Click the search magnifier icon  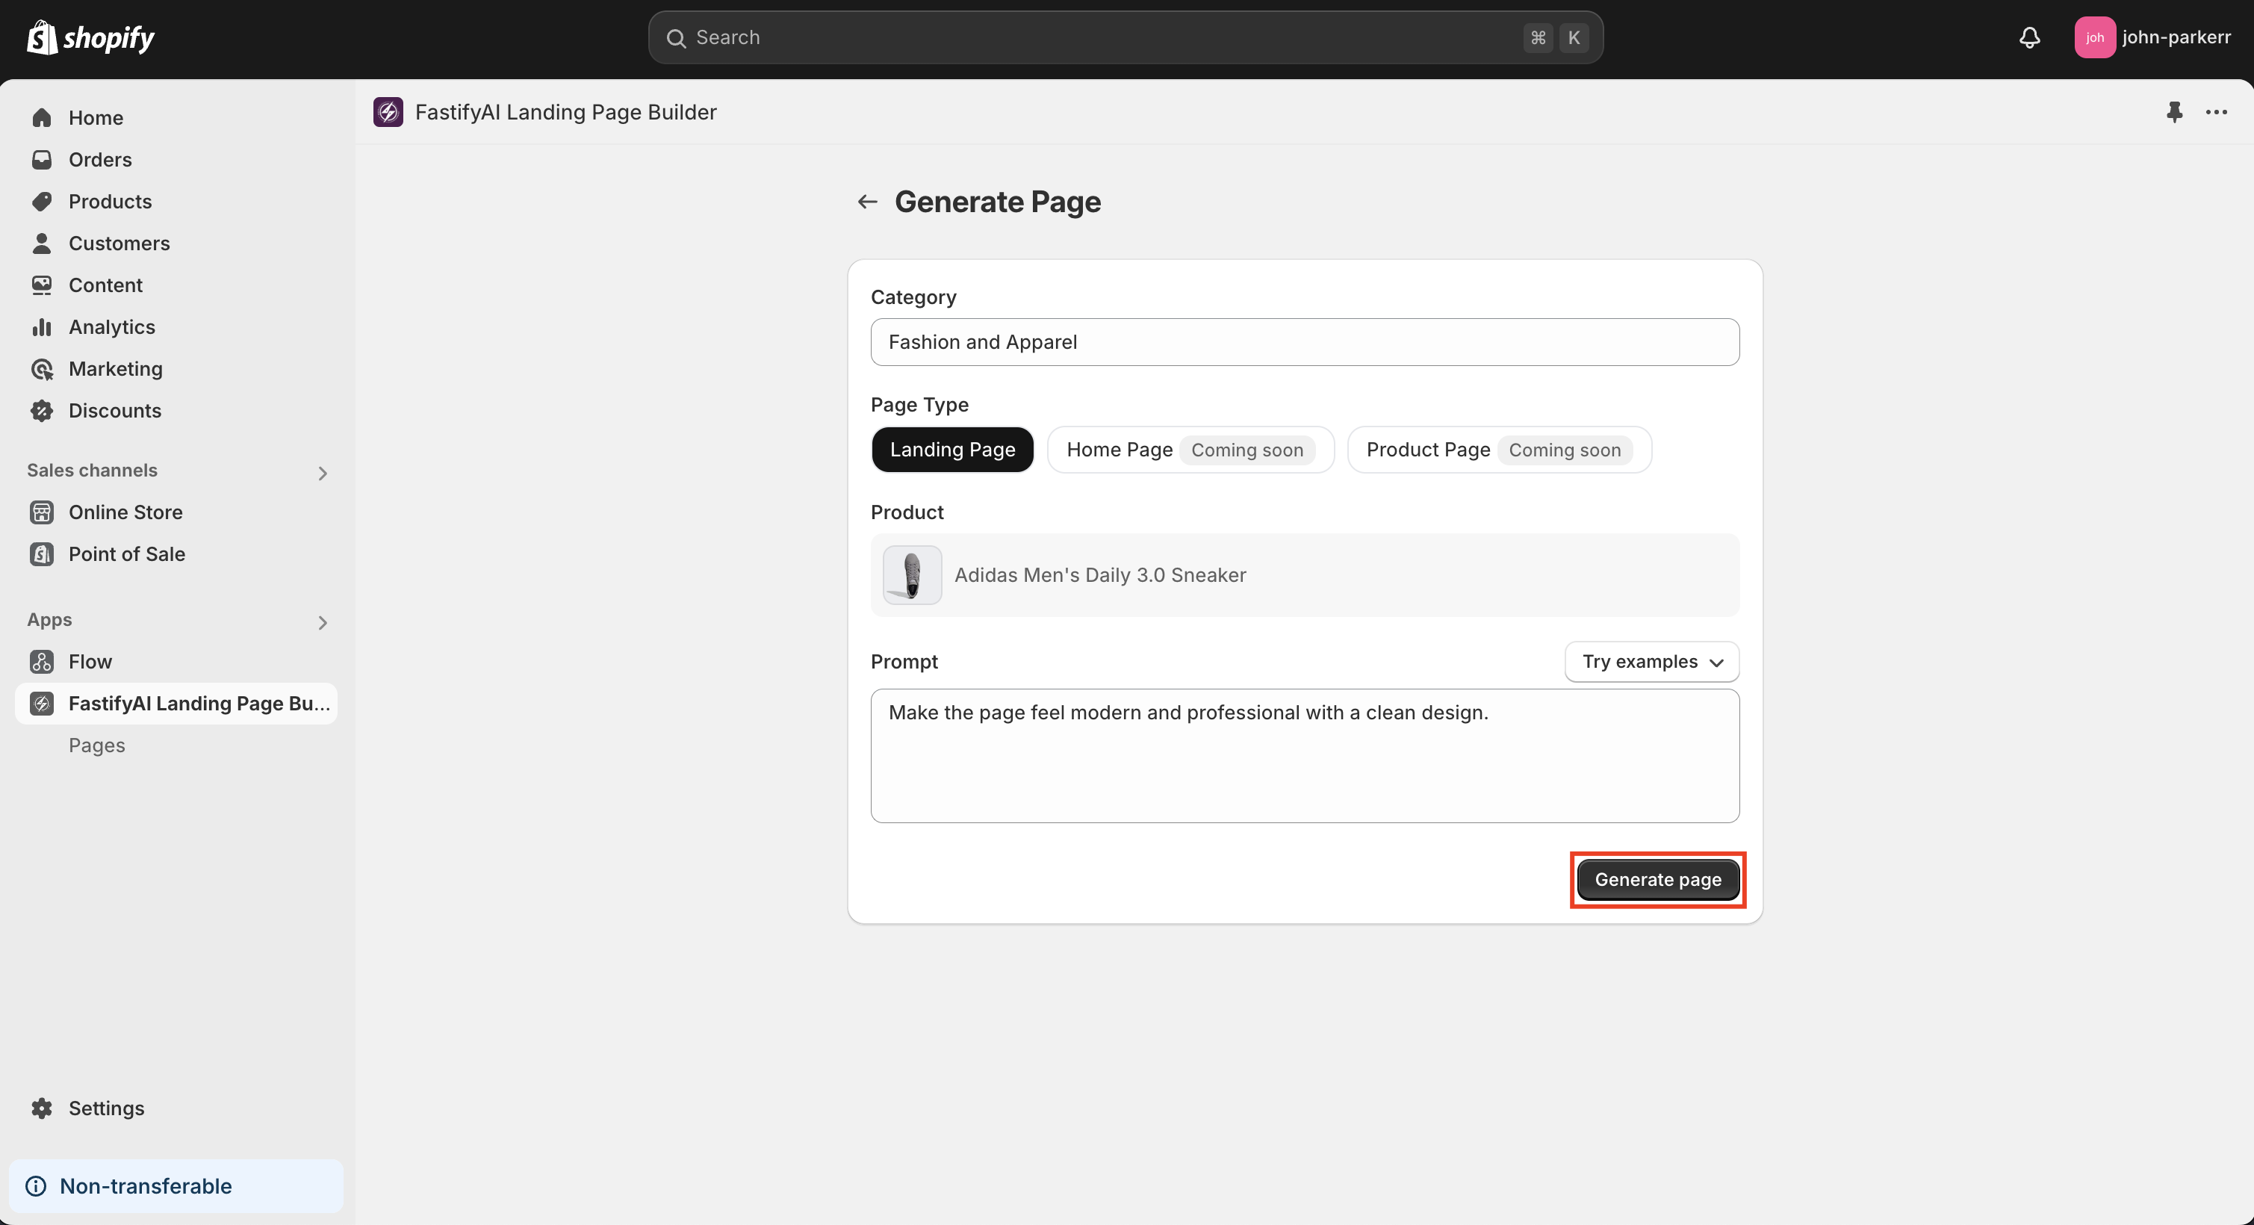tap(677, 37)
